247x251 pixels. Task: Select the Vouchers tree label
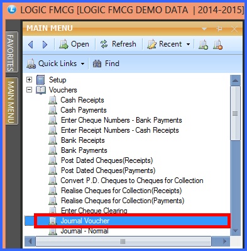pyautogui.click(x=63, y=90)
